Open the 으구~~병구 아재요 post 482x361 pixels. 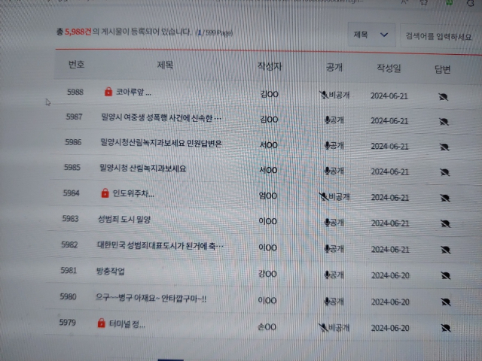[152, 298]
